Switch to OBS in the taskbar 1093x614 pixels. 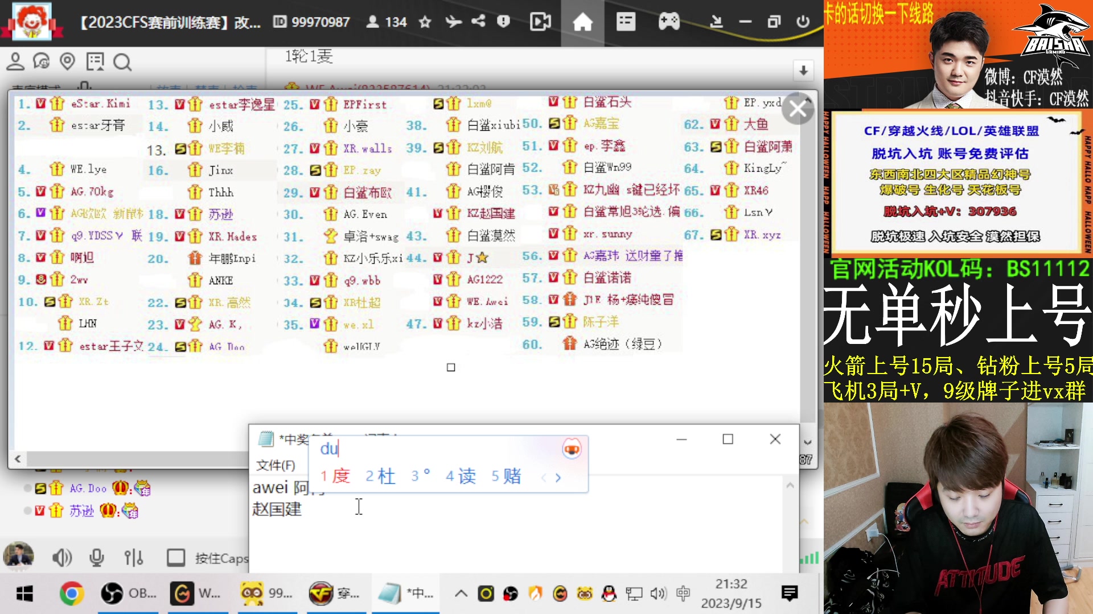pyautogui.click(x=129, y=594)
